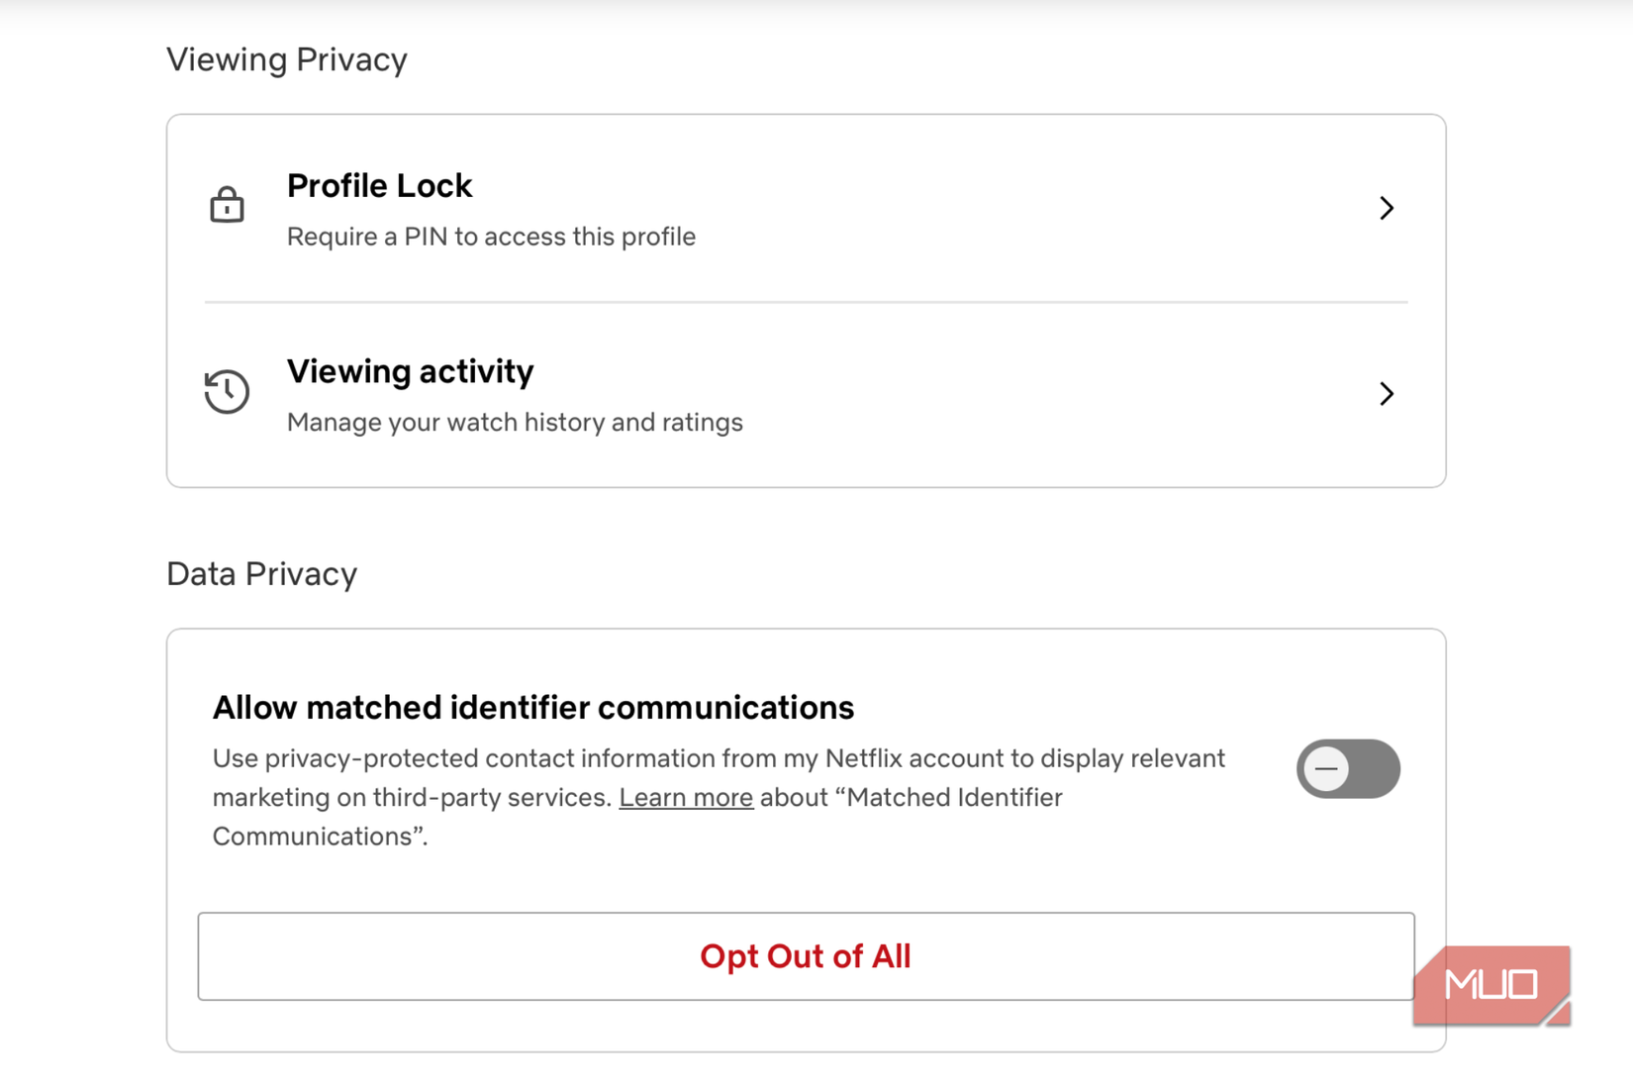The width and height of the screenshot is (1633, 1089).
Task: Click the Allow matched identifier communications title
Action: 532,707
